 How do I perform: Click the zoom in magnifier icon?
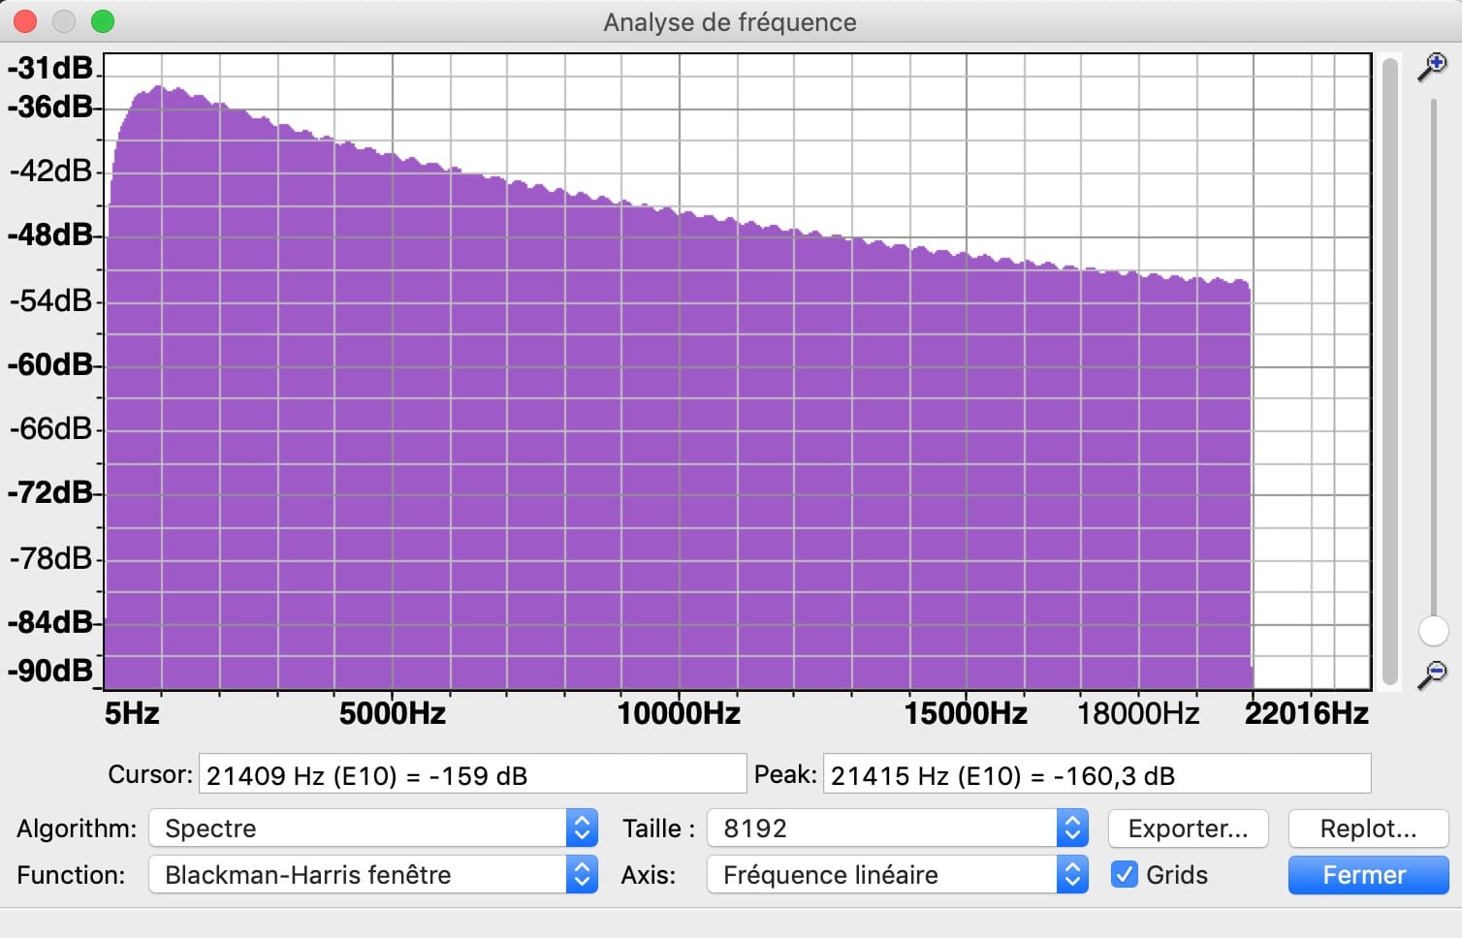[x=1432, y=68]
